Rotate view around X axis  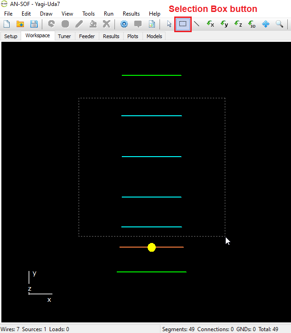pos(210,24)
